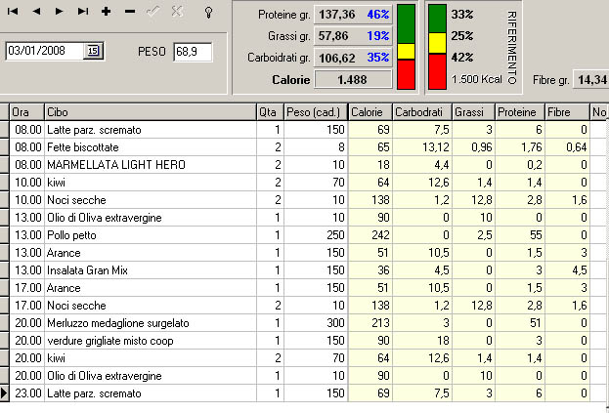The width and height of the screenshot is (609, 413).
Task: Go to previous record arrow
Action: click(36, 12)
